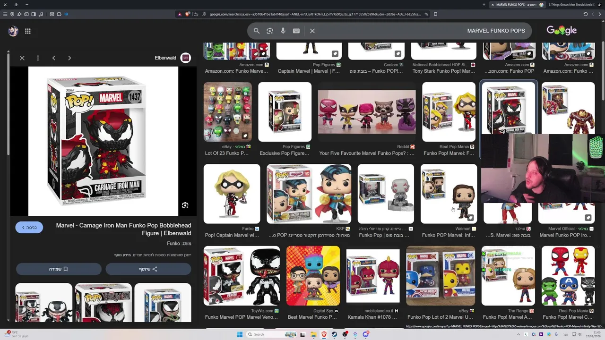The height and width of the screenshot is (340, 605).
Task: Bookmark this page from address bar
Action: click(x=435, y=14)
